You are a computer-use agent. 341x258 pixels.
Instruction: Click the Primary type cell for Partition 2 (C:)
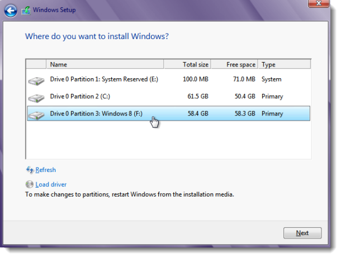(x=272, y=97)
